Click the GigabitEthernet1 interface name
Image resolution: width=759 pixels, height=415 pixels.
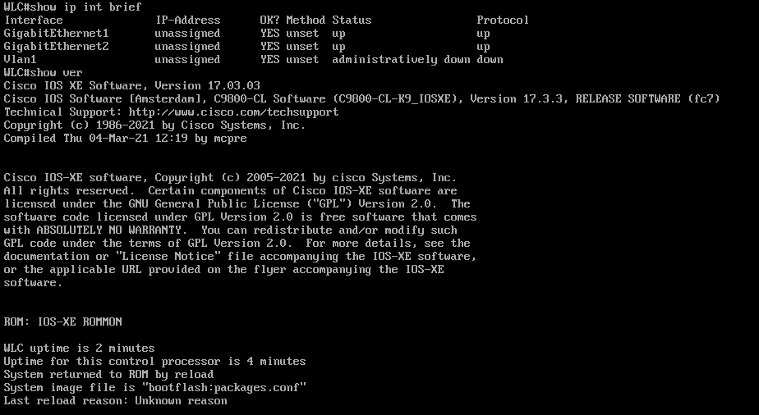[x=56, y=33]
